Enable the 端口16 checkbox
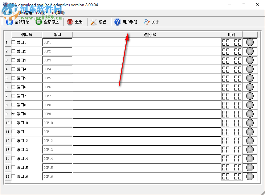The image size is (265, 195). [13, 176]
